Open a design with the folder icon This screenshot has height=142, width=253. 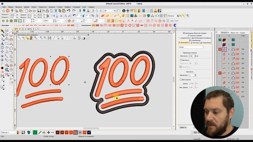click(x=30, y=11)
